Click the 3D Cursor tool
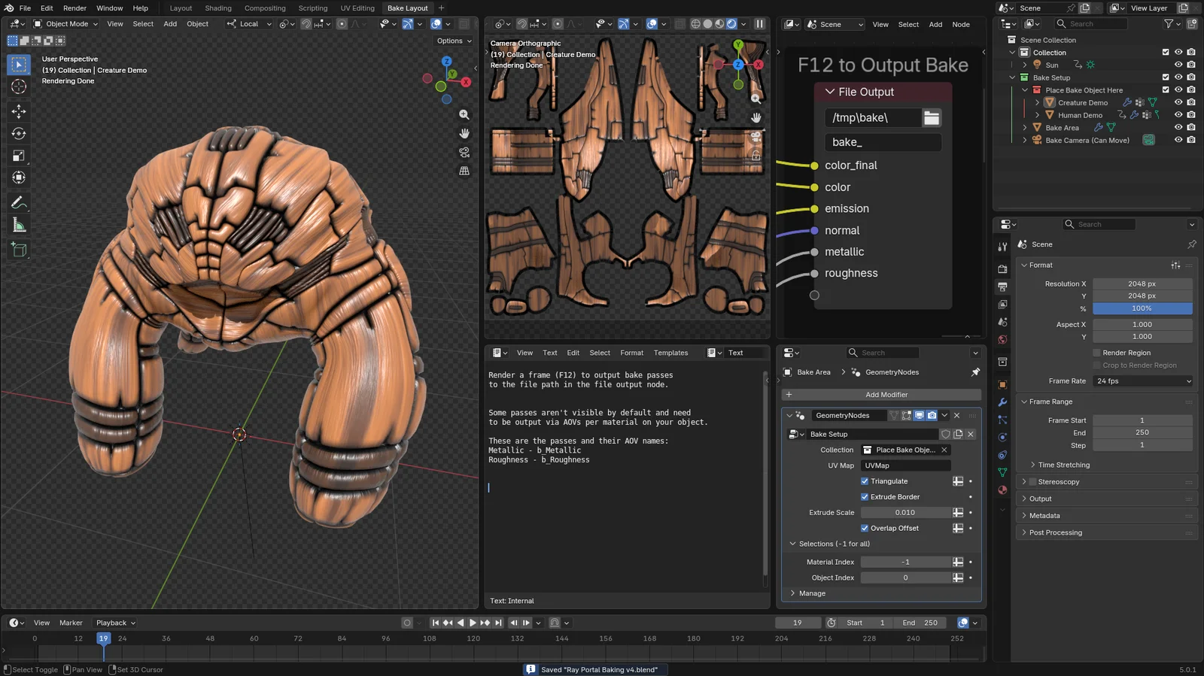Image resolution: width=1204 pixels, height=676 pixels. (19, 87)
